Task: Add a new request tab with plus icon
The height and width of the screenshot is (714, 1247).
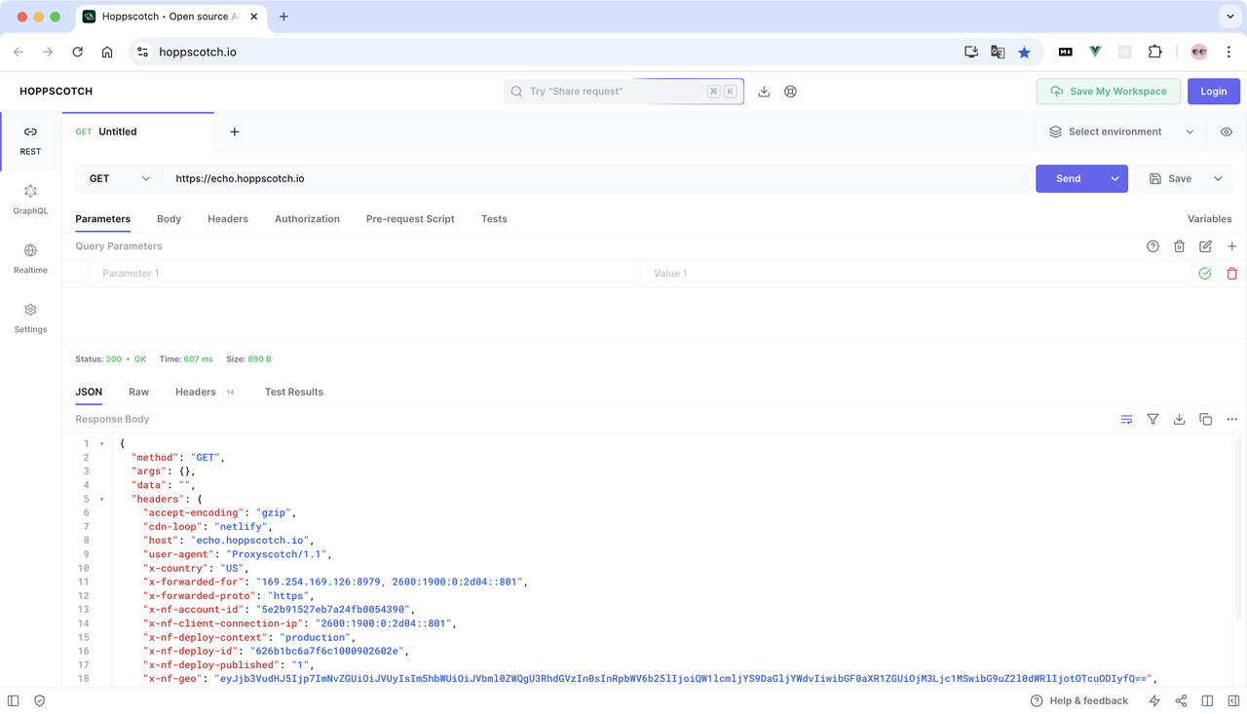Action: [234, 132]
